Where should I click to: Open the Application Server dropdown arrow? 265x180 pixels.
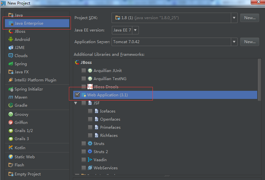click(234, 42)
